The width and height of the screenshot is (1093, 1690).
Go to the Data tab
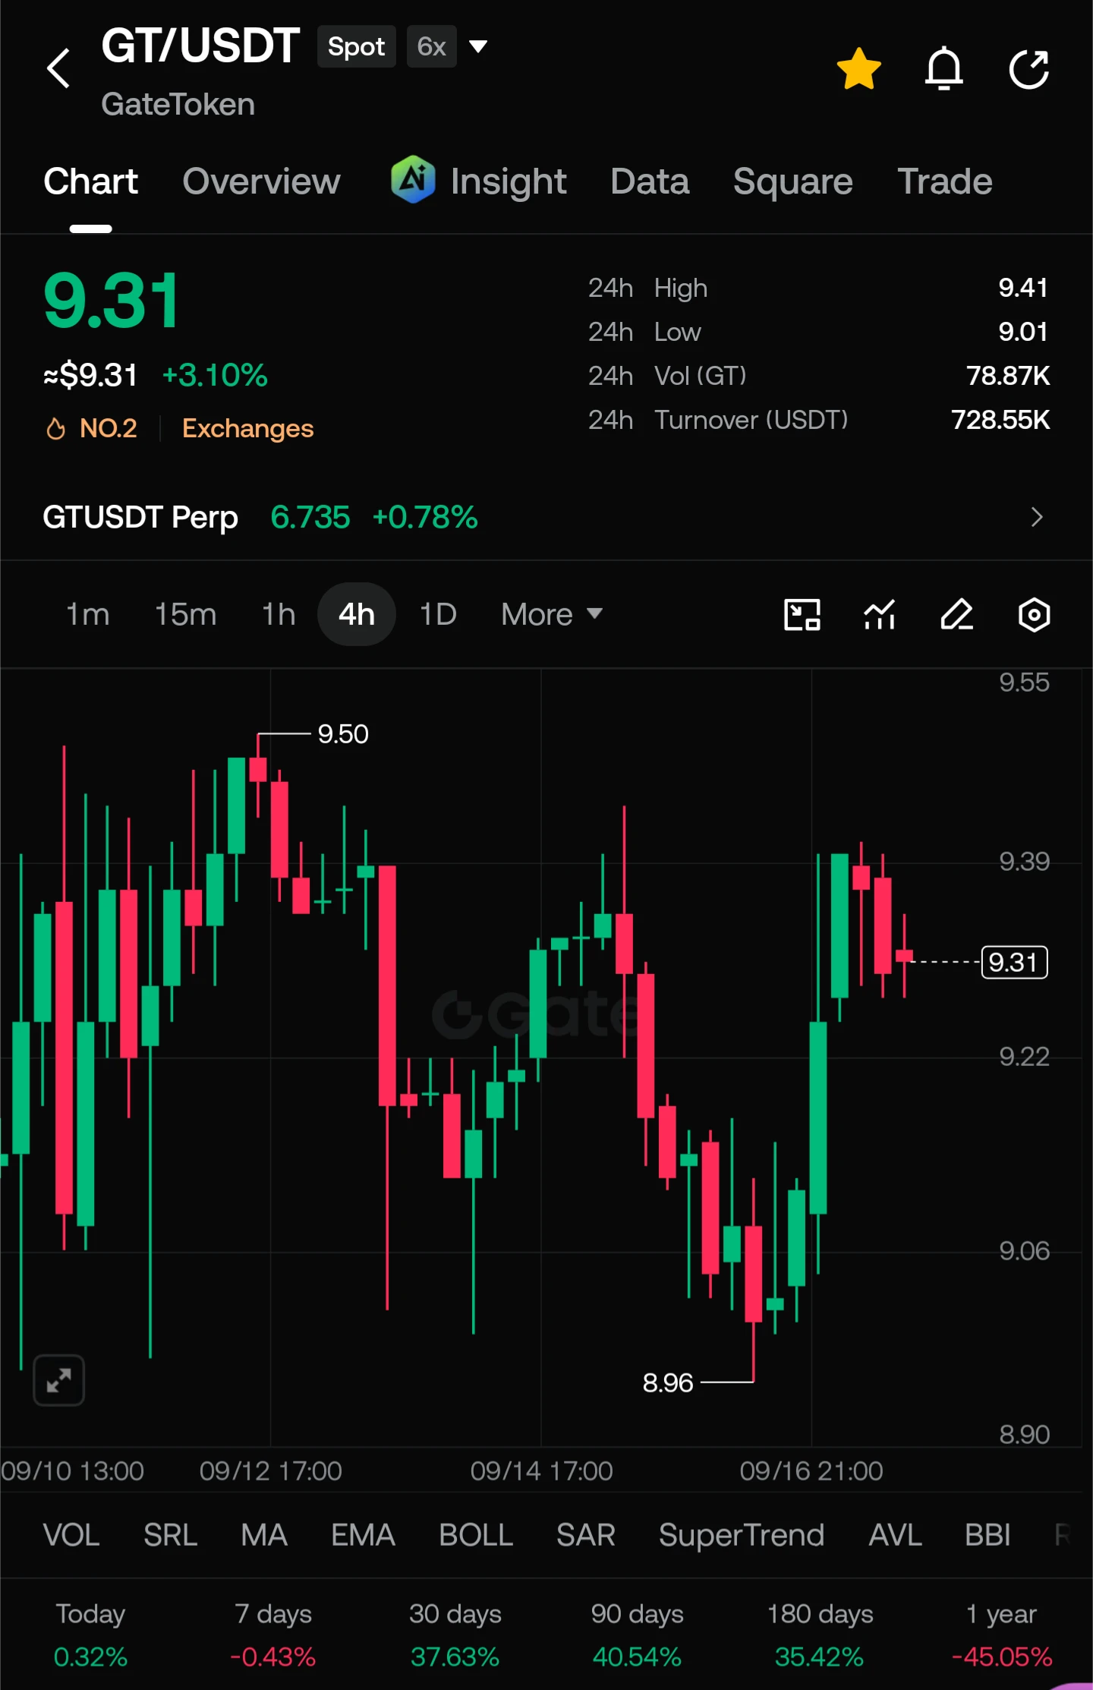[650, 181]
